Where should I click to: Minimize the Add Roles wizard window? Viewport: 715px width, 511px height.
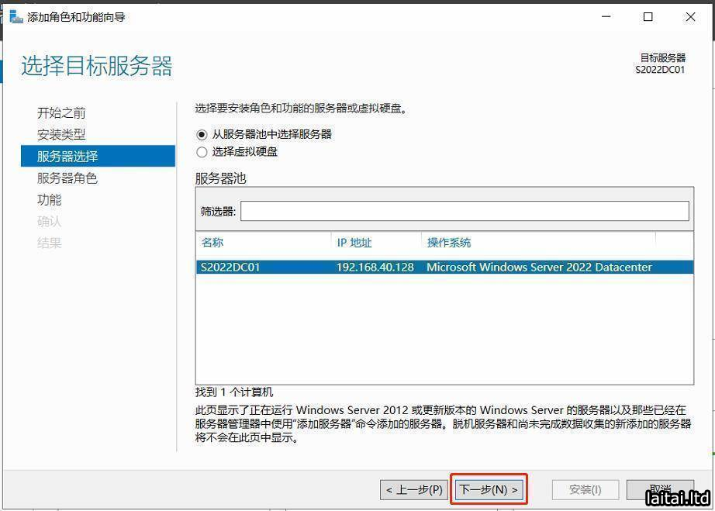(x=605, y=16)
